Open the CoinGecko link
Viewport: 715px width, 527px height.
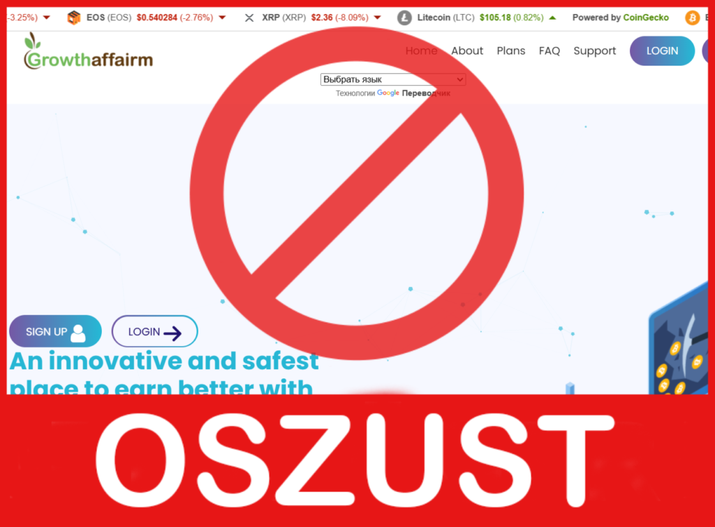tap(646, 17)
